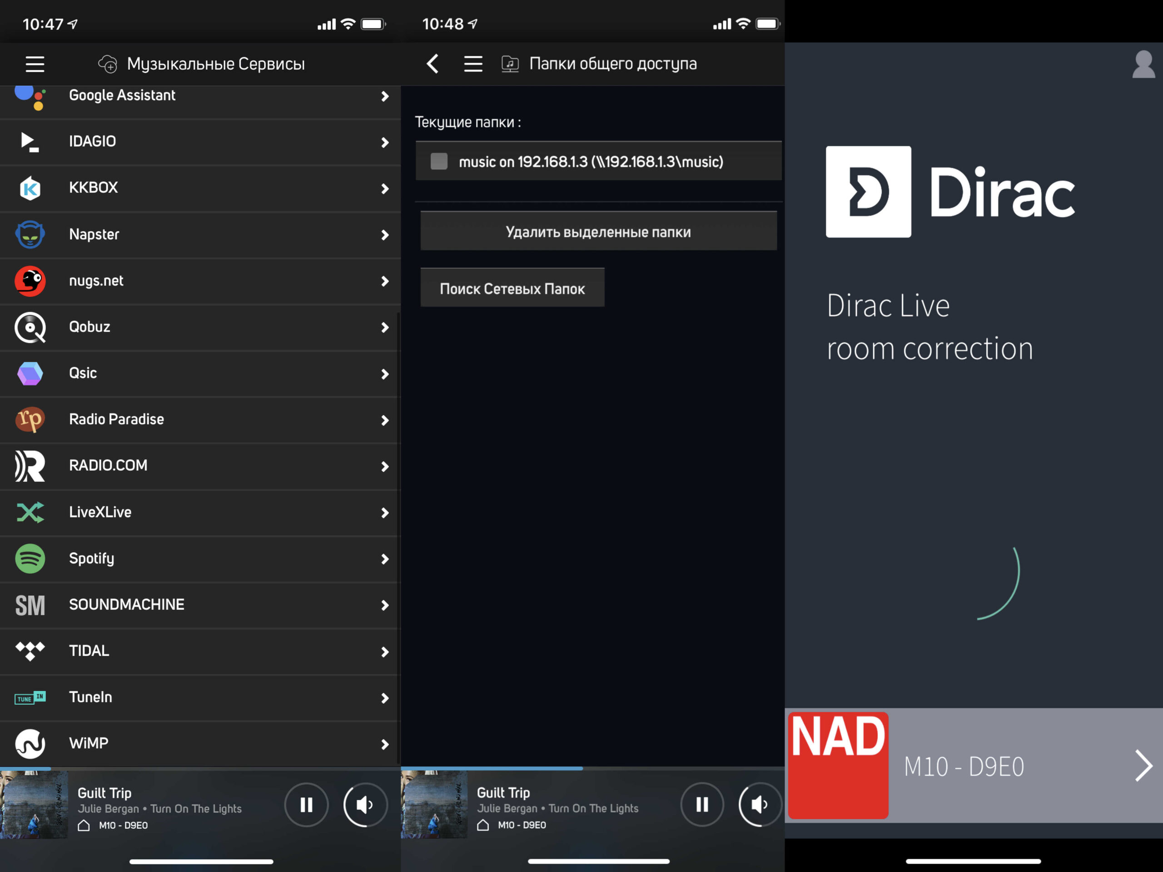
Task: Tap the Wi-Fi indicator in the 10:48 status bar
Action: 743,24
